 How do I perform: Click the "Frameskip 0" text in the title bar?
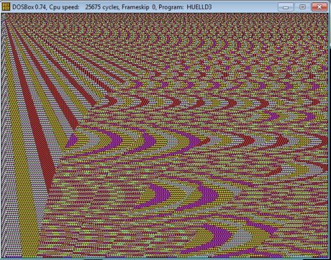(139, 7)
